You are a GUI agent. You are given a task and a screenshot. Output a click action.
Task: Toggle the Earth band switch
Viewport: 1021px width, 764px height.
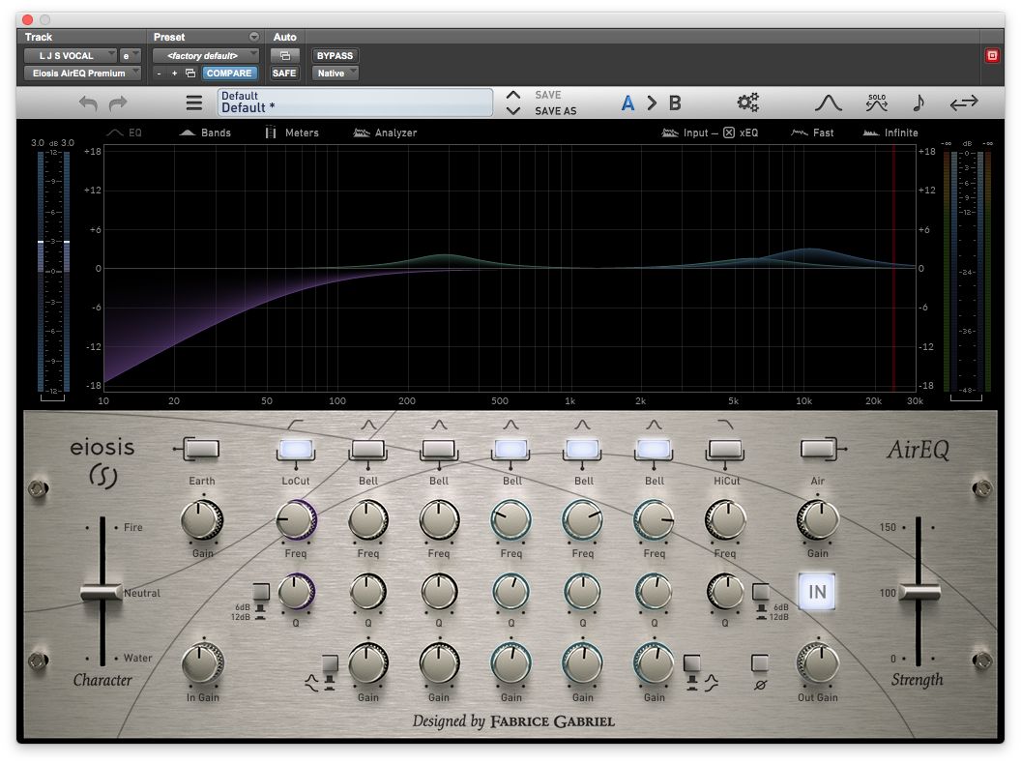[x=201, y=449]
